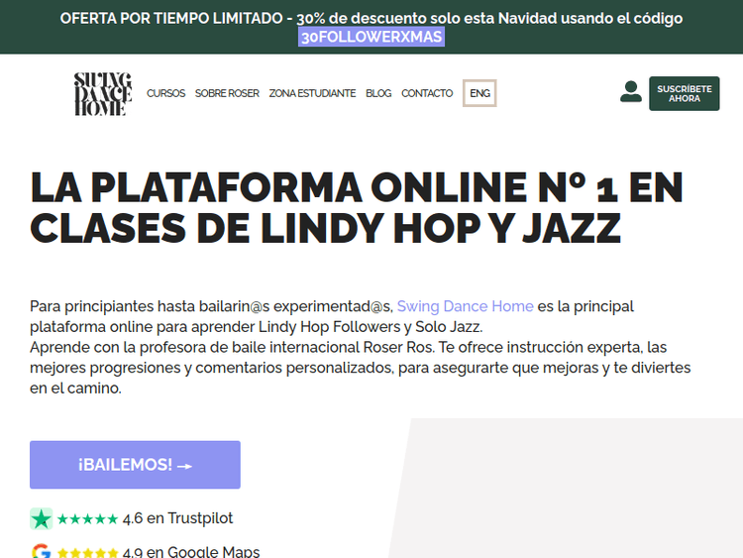Click the 4.6 en Trustpilot rating text
Image resolution: width=743 pixels, height=558 pixels.
point(177,518)
